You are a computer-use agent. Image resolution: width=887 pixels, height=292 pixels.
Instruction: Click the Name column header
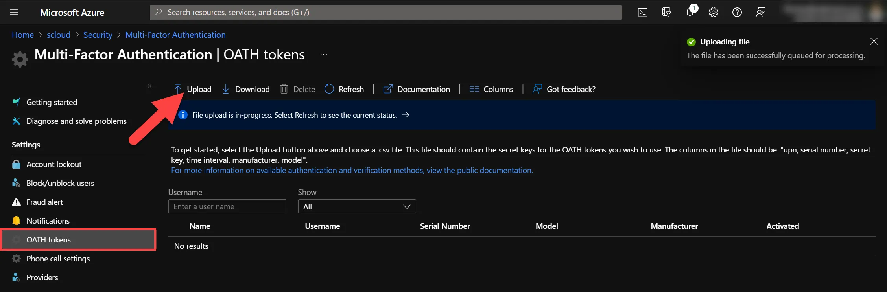[200, 226]
